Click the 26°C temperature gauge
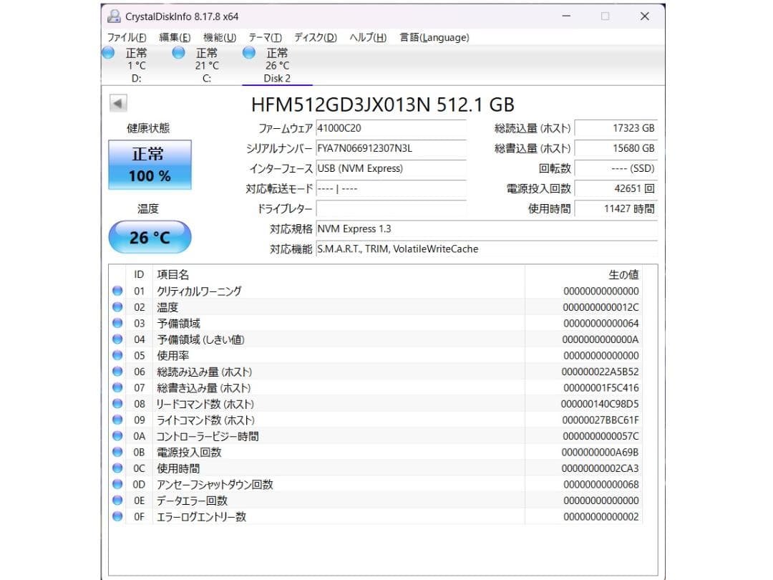The image size is (773, 580). click(150, 237)
